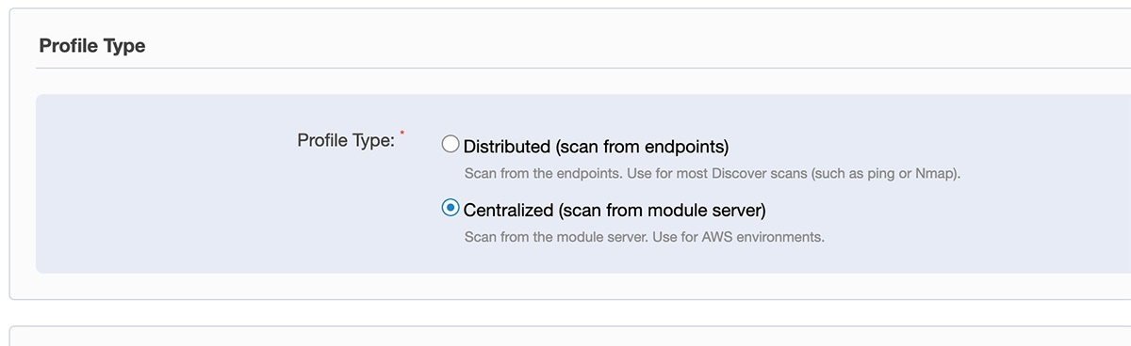
Task: Click the word 'Distributed' in the first option
Action: (x=507, y=147)
